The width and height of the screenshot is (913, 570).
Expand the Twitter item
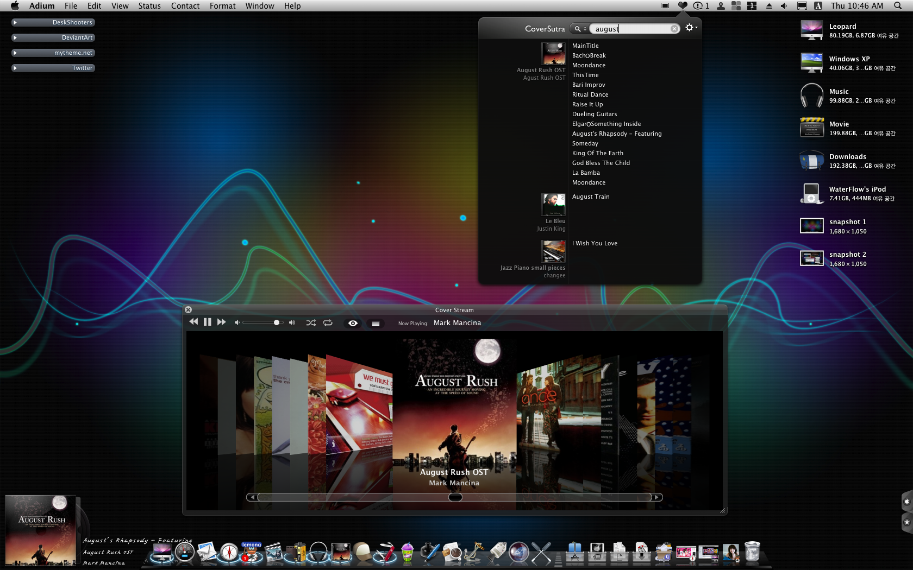click(x=15, y=68)
